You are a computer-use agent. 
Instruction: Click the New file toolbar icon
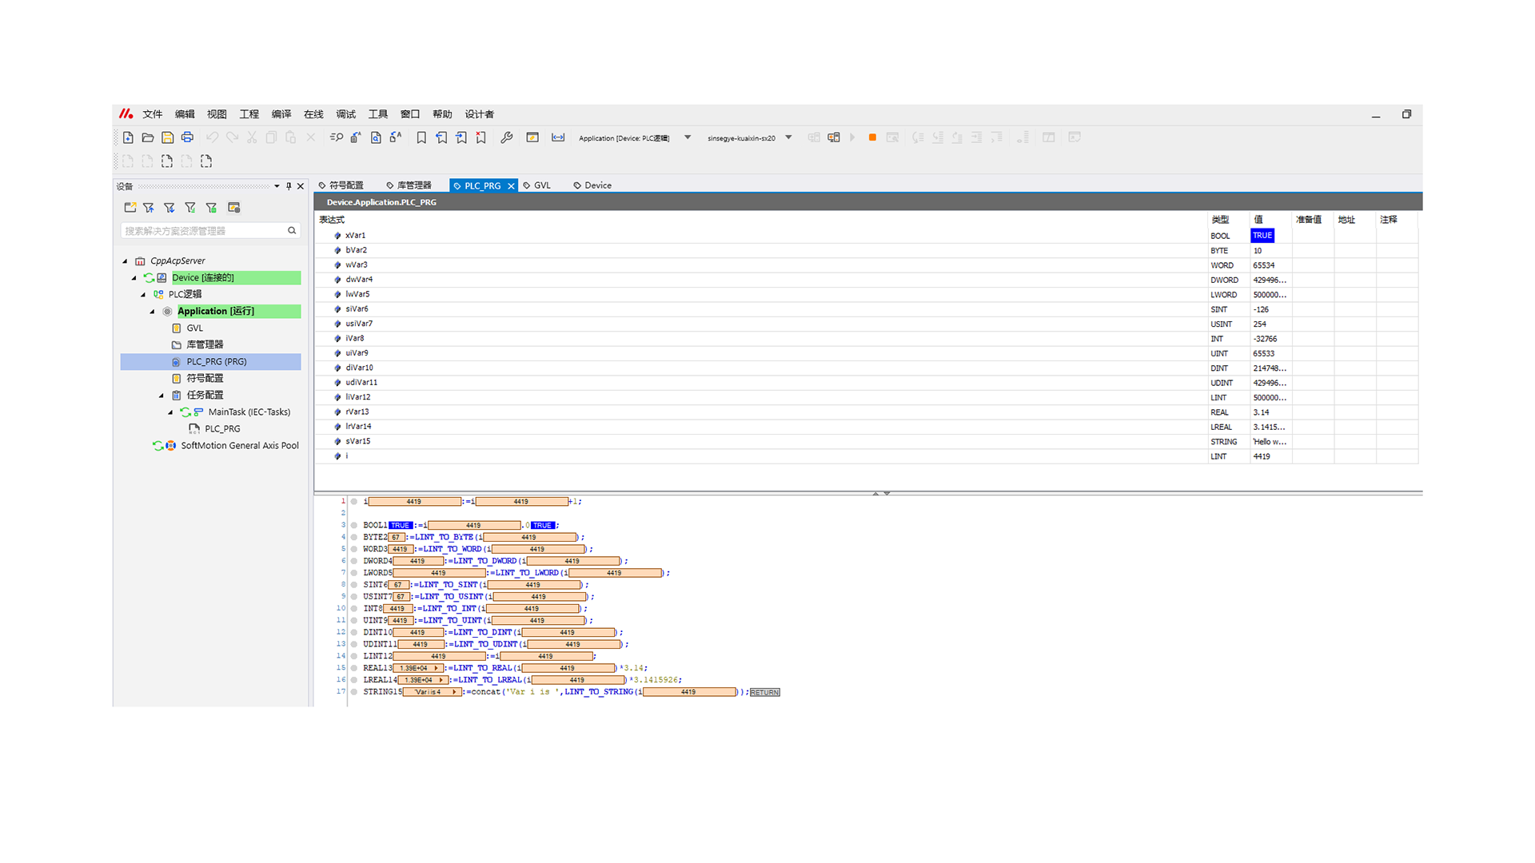(x=128, y=137)
